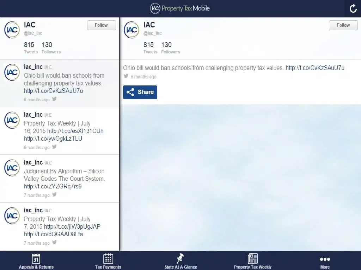Click Twitter bird icon in detail panel
Image resolution: width=361 pixels, height=270 pixels.
coord(126,76)
